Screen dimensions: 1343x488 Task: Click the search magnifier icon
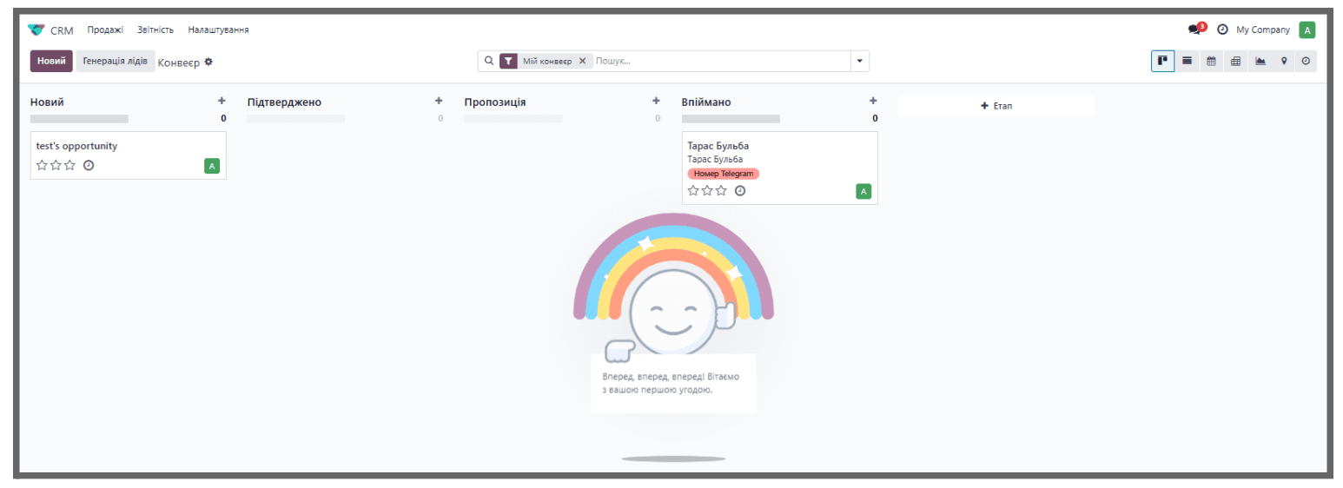[489, 61]
